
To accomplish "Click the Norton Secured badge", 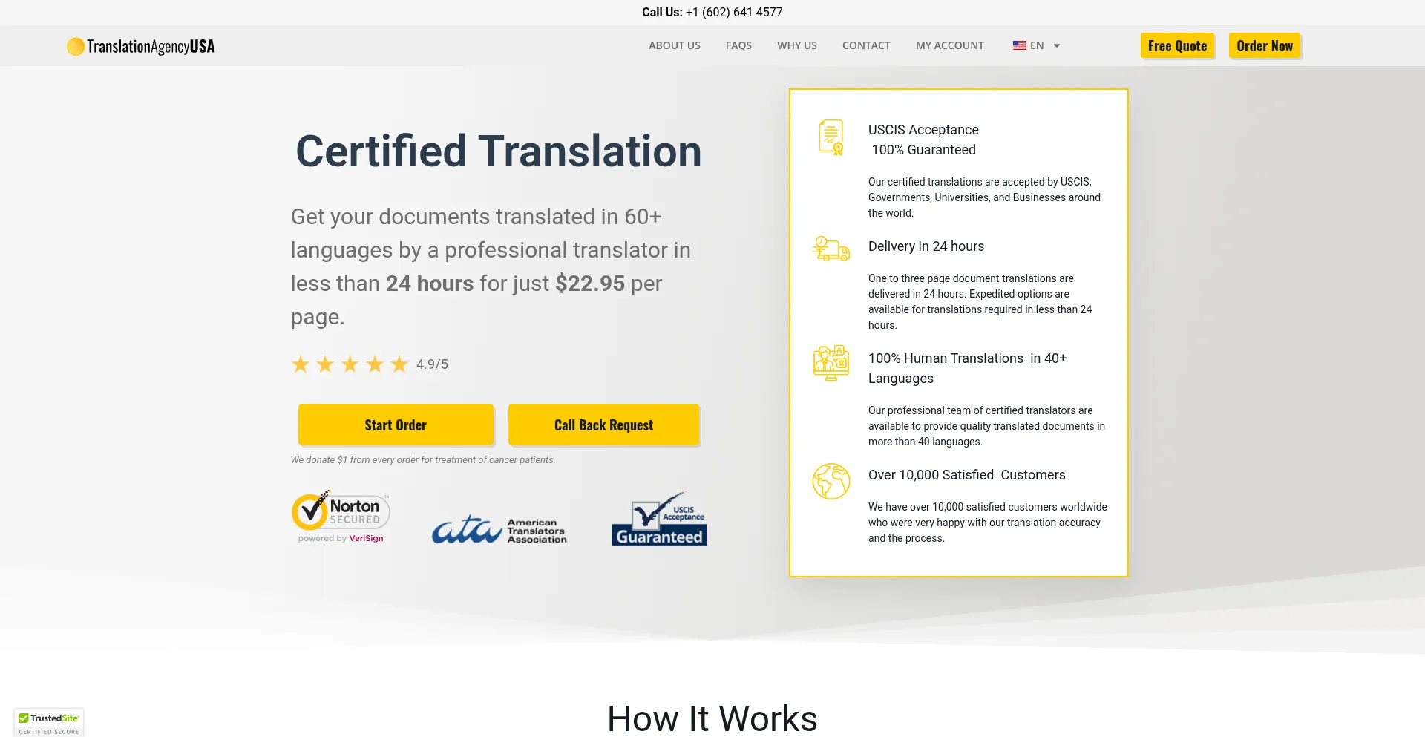I will [341, 517].
